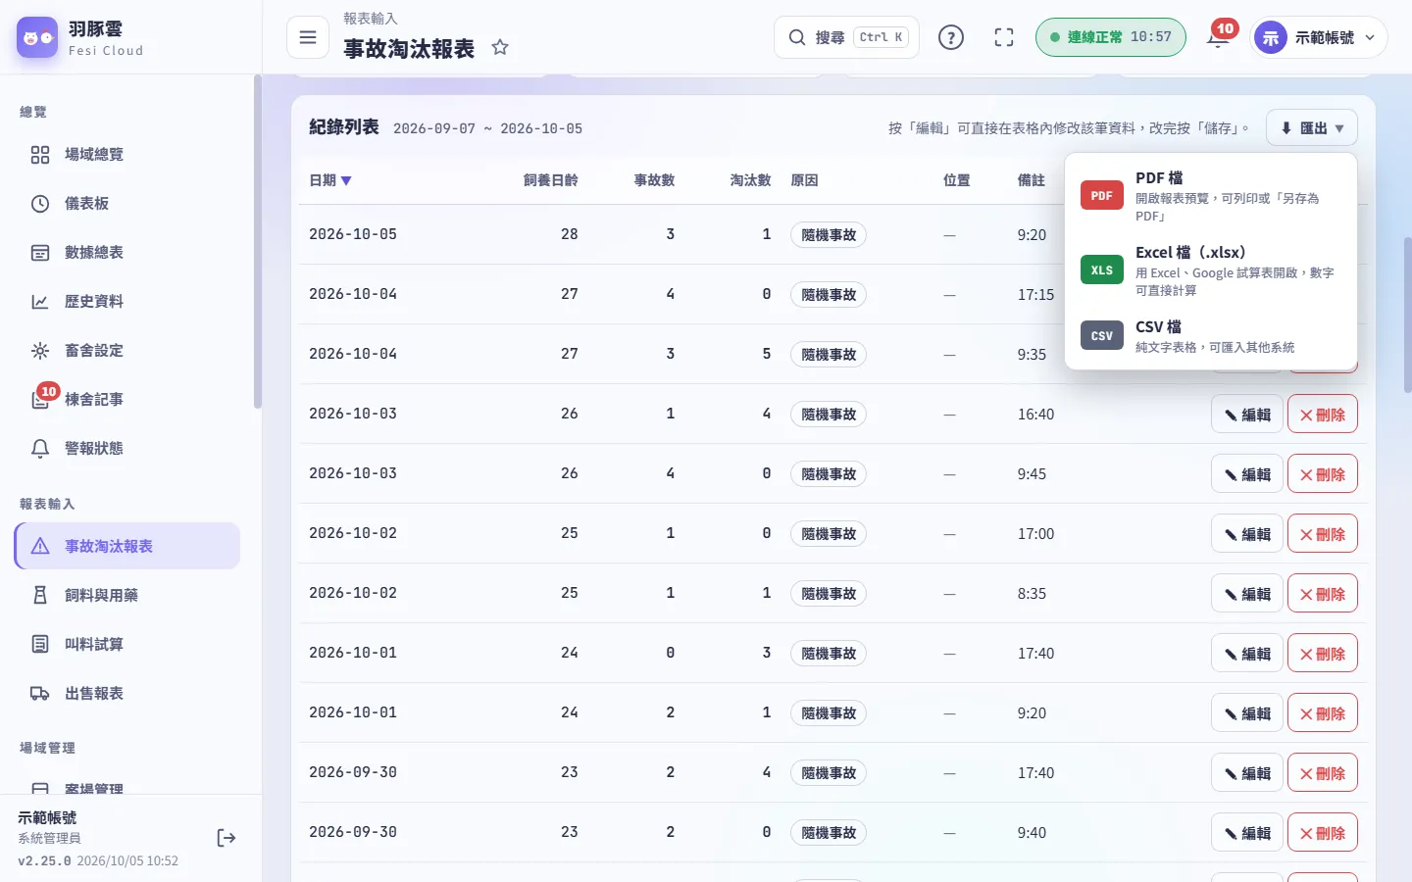
Task: Delete the 2026-10-03 16:40 record
Action: coord(1323,415)
